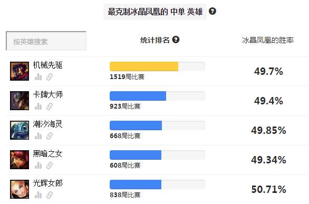Open bar chart stats icon under 潮汐海灵
309x204 pixels.
38,136
